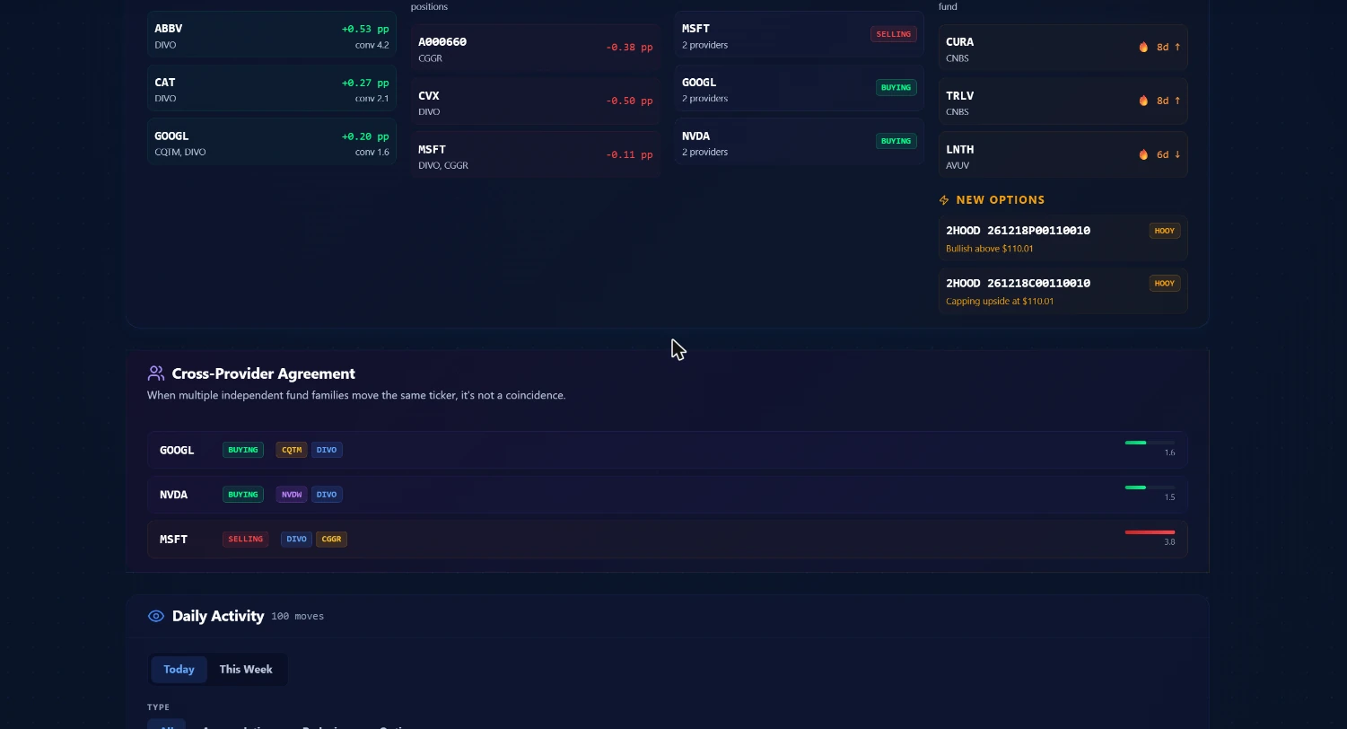The height and width of the screenshot is (729, 1347).
Task: Open the TRLV CNBS streak card
Action: [1063, 102]
